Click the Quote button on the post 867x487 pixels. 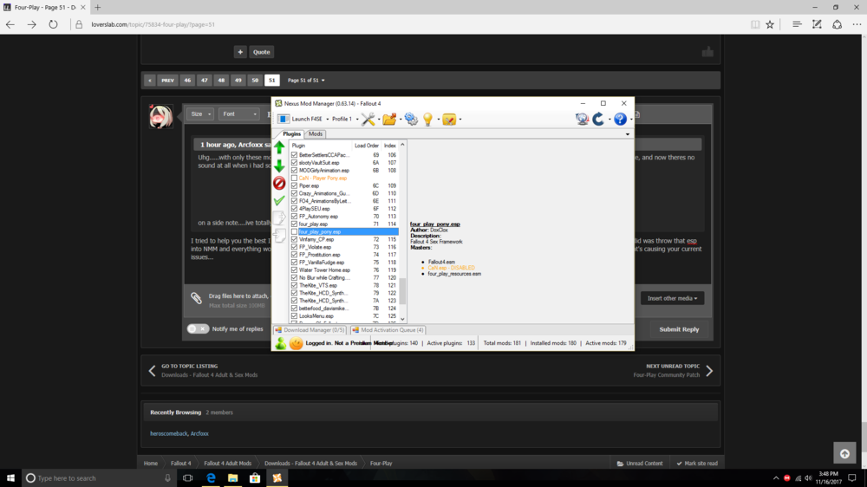[262, 52]
